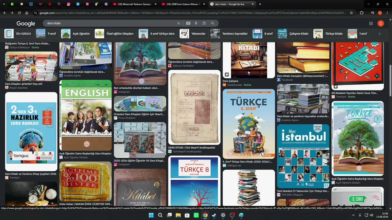Open the old Ottoman textbook cover image
This screenshot has height=220, width=392.
194,107
